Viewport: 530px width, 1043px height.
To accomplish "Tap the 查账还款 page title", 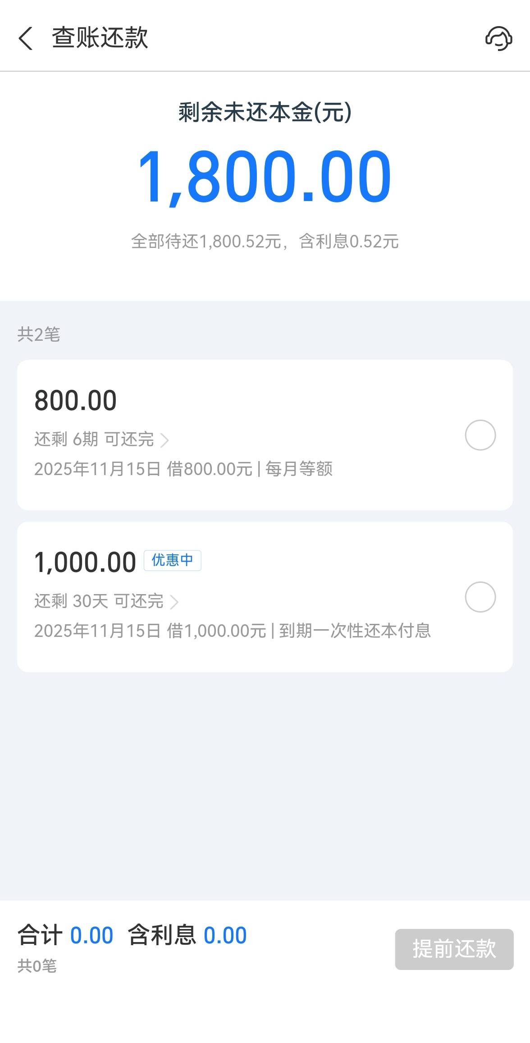I will [x=100, y=37].
